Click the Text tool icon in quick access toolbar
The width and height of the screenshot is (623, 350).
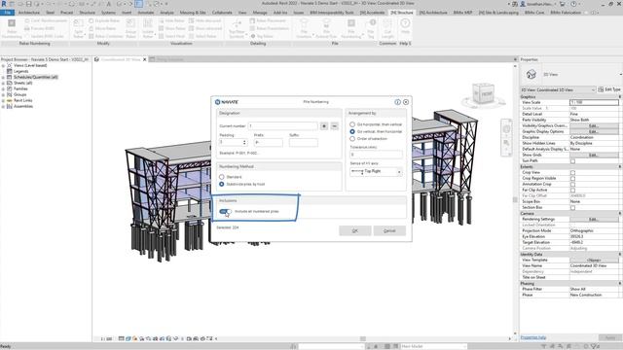click(x=109, y=4)
